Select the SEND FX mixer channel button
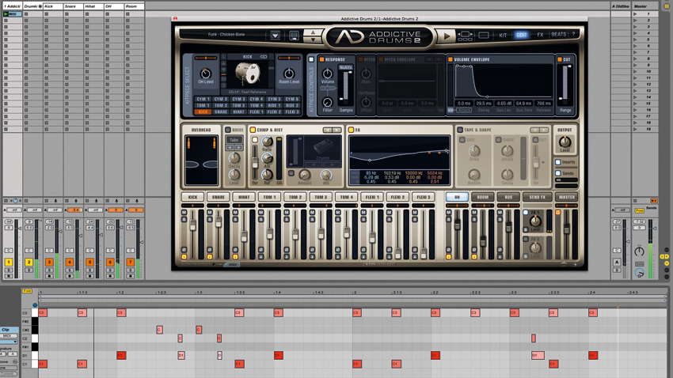This screenshot has width=673, height=378. [x=537, y=197]
